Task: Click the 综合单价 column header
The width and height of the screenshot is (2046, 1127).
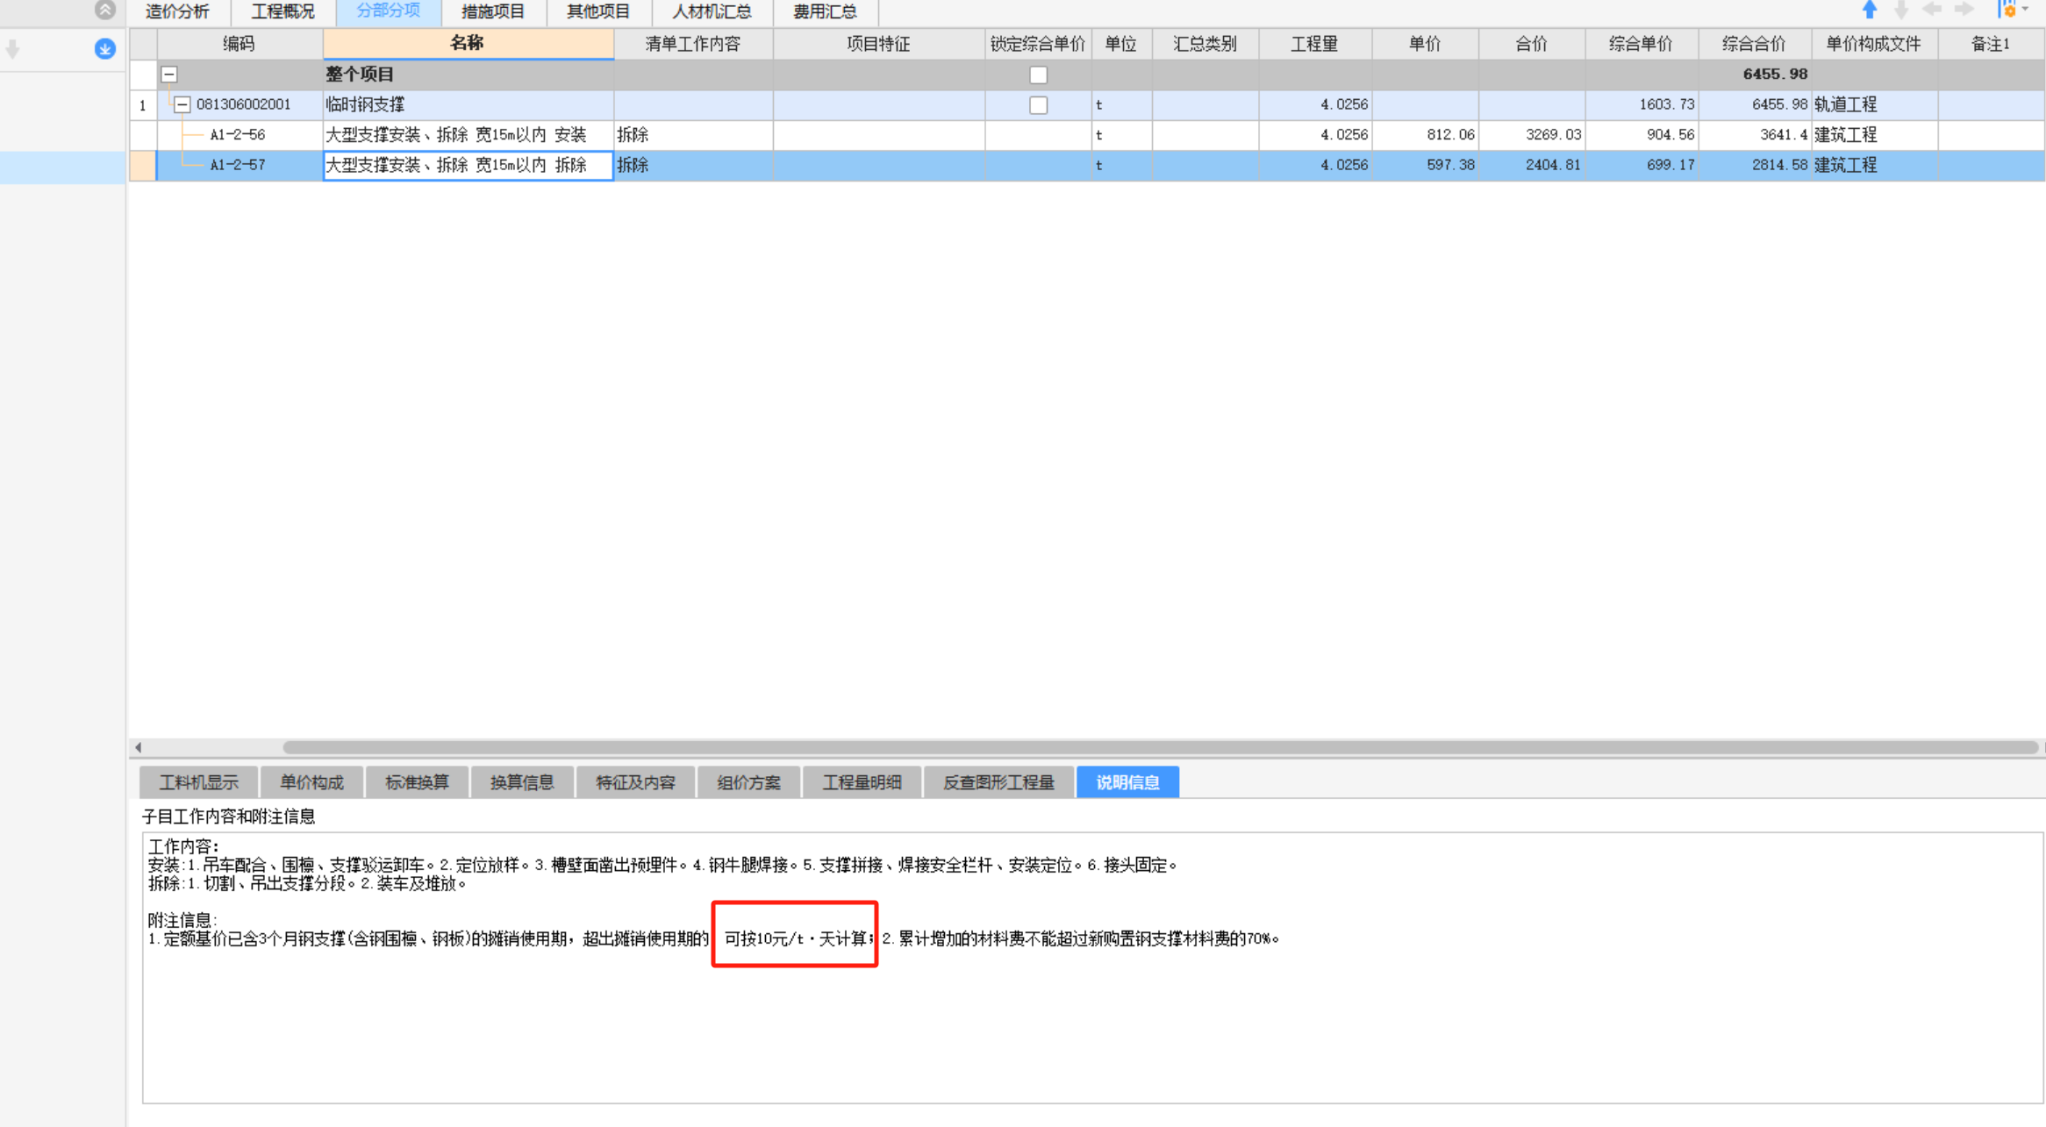Action: [x=1641, y=44]
